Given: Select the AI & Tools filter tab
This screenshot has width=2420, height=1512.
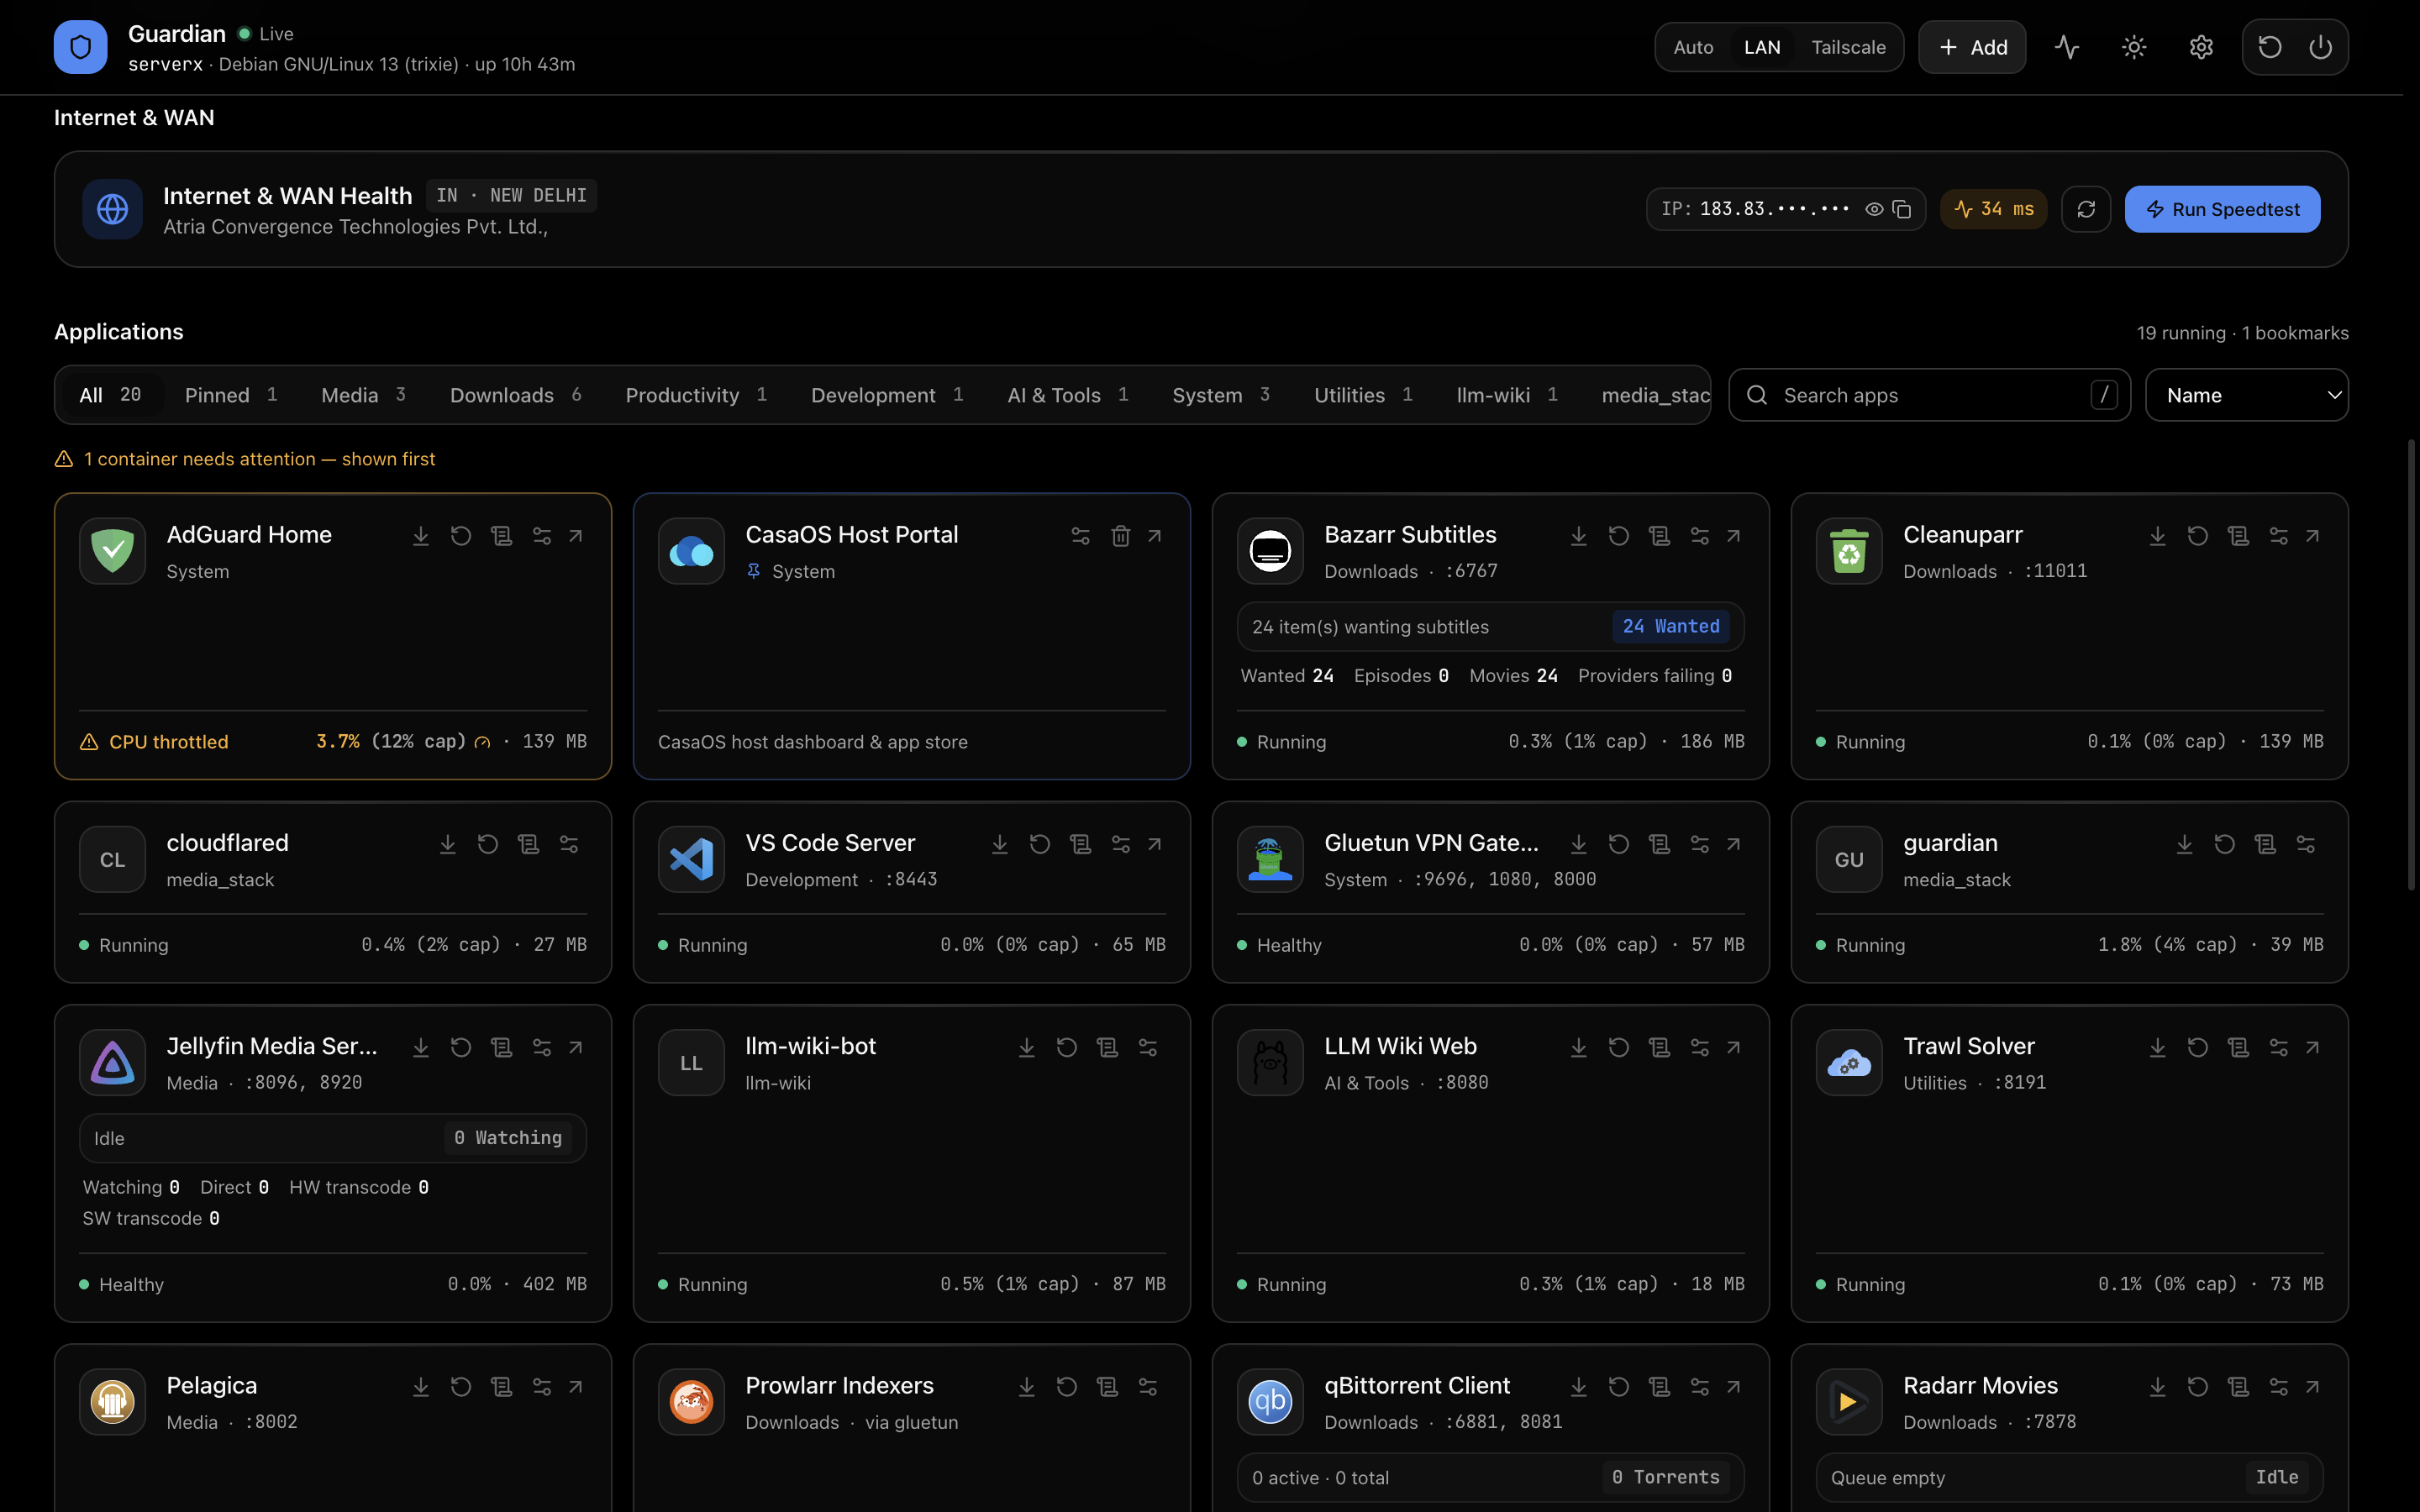Looking at the screenshot, I should [1068, 395].
